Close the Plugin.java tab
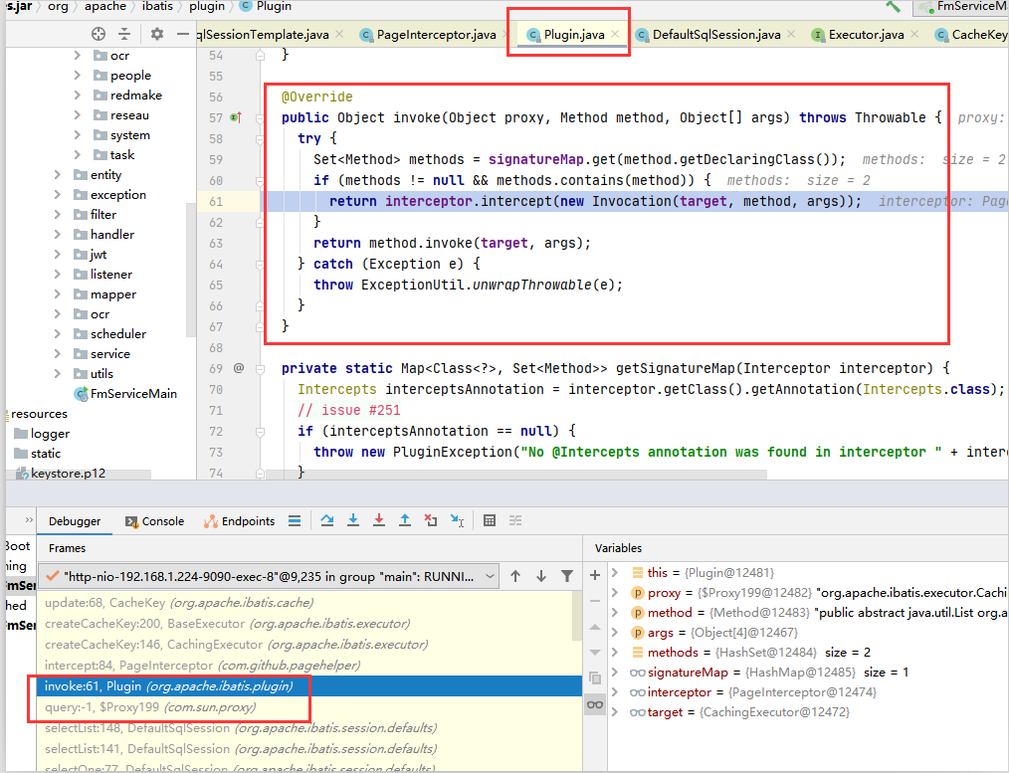The height and width of the screenshot is (773, 1009). [615, 34]
